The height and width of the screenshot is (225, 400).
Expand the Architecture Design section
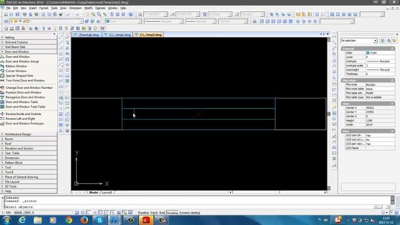coord(28,134)
